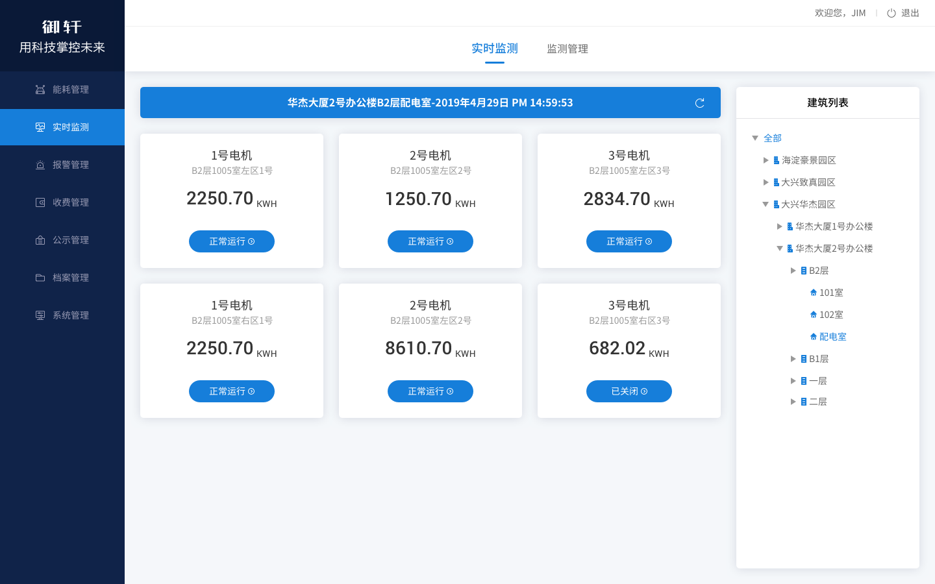Expand the B1层 floor node

(x=793, y=359)
